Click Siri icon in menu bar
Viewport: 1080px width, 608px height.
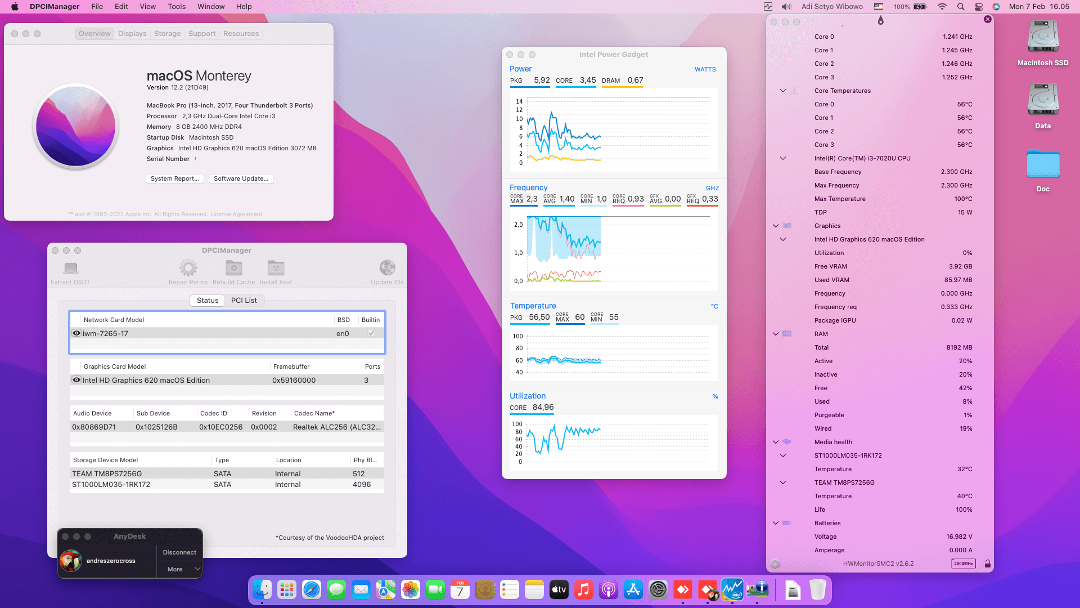pyautogui.click(x=996, y=7)
